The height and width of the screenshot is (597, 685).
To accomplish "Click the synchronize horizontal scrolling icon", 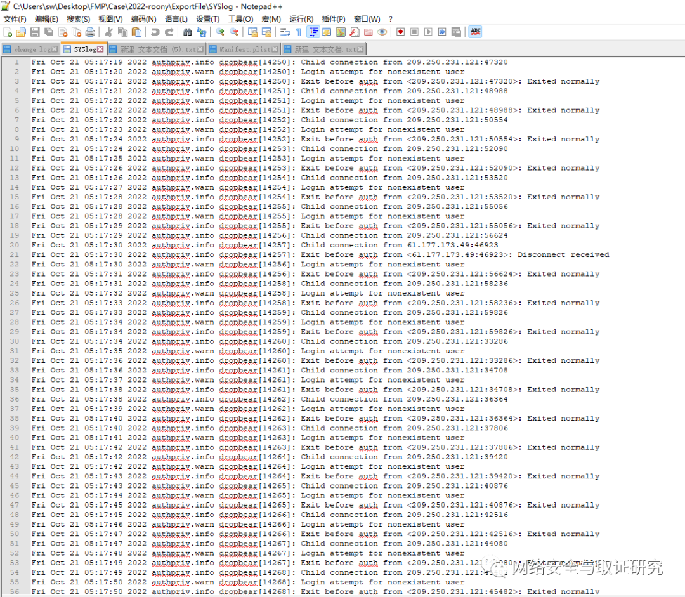I will [x=266, y=32].
